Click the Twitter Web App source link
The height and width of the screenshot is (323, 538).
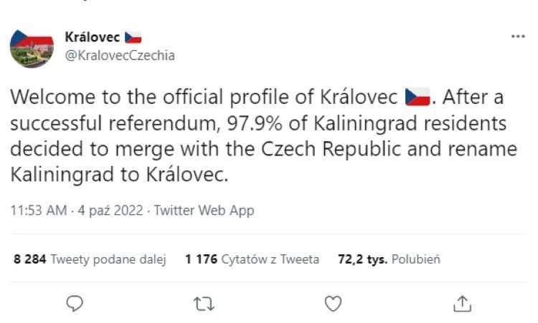pyautogui.click(x=204, y=211)
